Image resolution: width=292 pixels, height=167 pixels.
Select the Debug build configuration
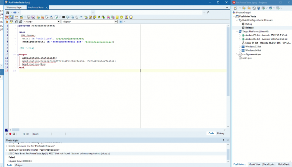[x=248, y=24]
